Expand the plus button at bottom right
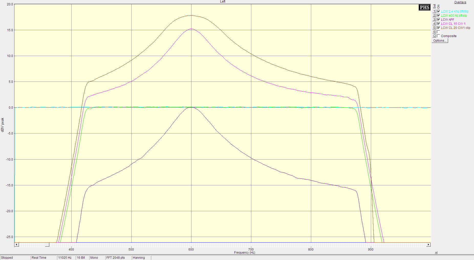Image resolution: width=474 pixels, height=260 pixels. (x=436, y=253)
